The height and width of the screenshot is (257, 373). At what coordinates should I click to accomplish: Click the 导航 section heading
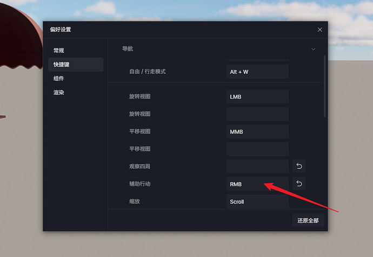pyautogui.click(x=128, y=49)
